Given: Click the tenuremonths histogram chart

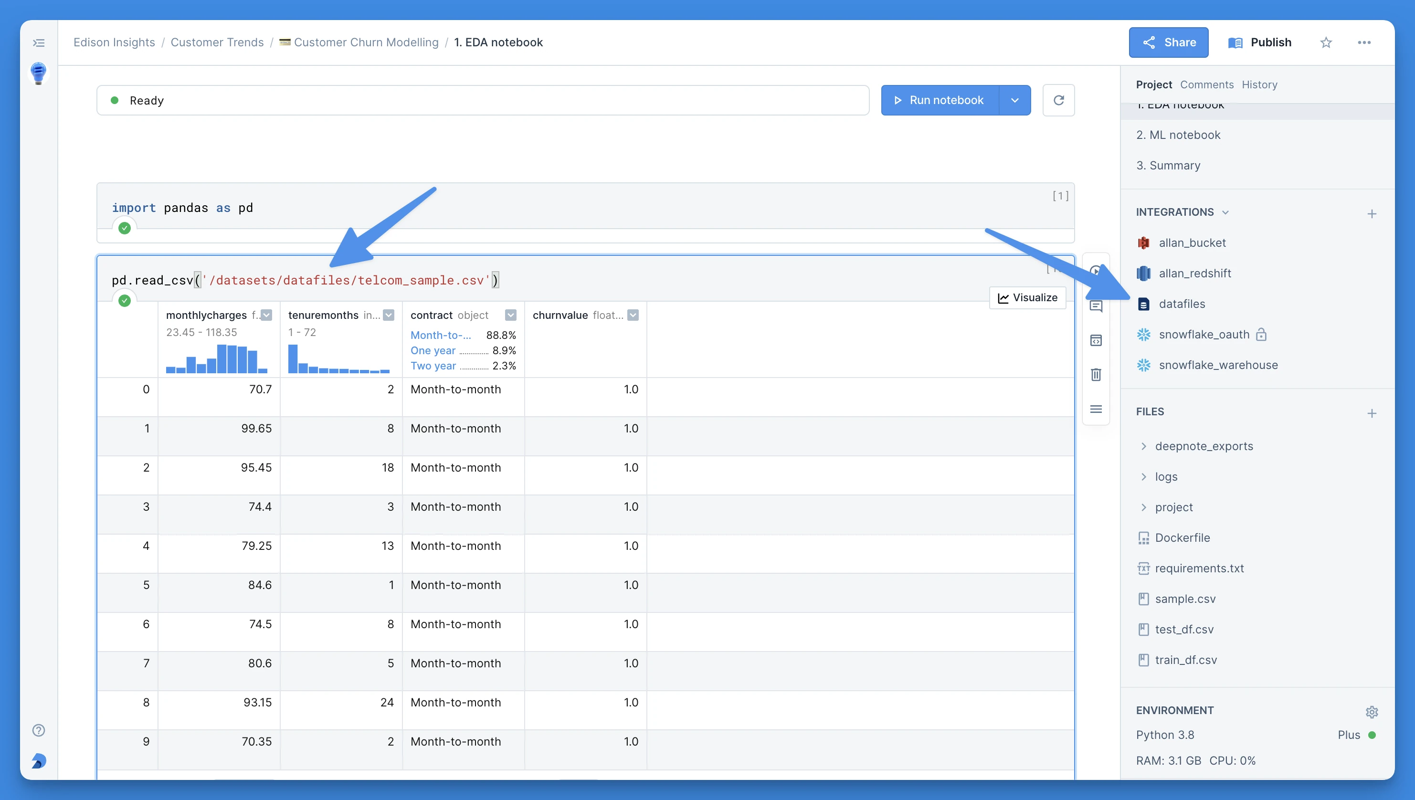Looking at the screenshot, I should (x=338, y=359).
